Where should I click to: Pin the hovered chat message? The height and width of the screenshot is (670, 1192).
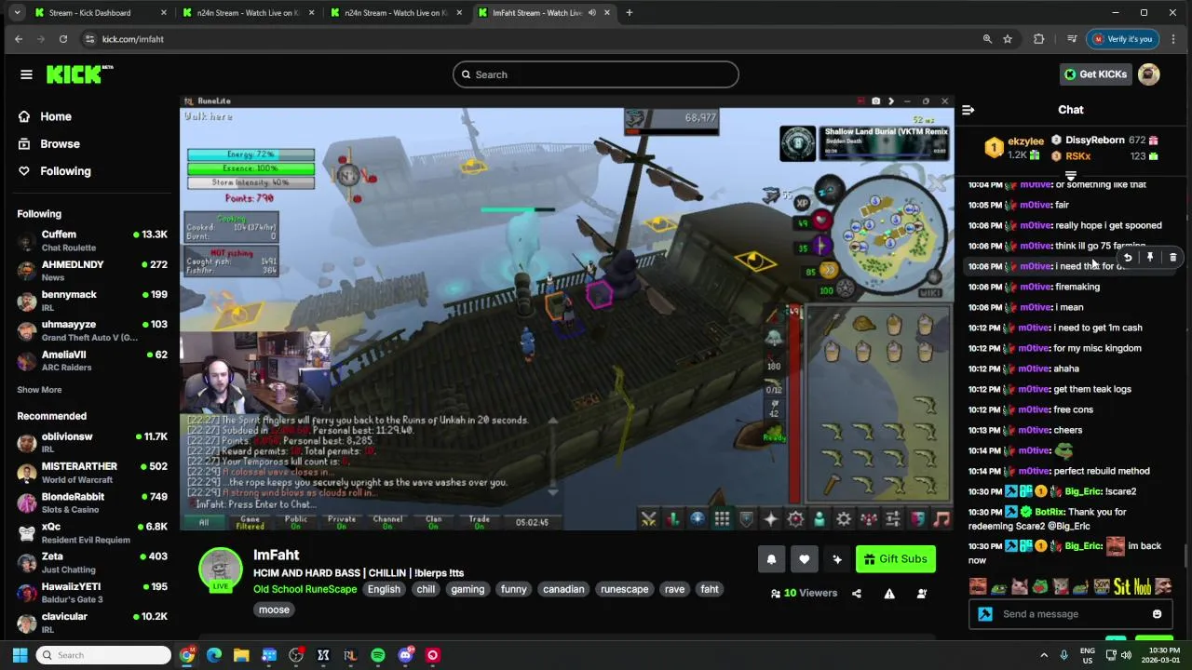[x=1150, y=258]
